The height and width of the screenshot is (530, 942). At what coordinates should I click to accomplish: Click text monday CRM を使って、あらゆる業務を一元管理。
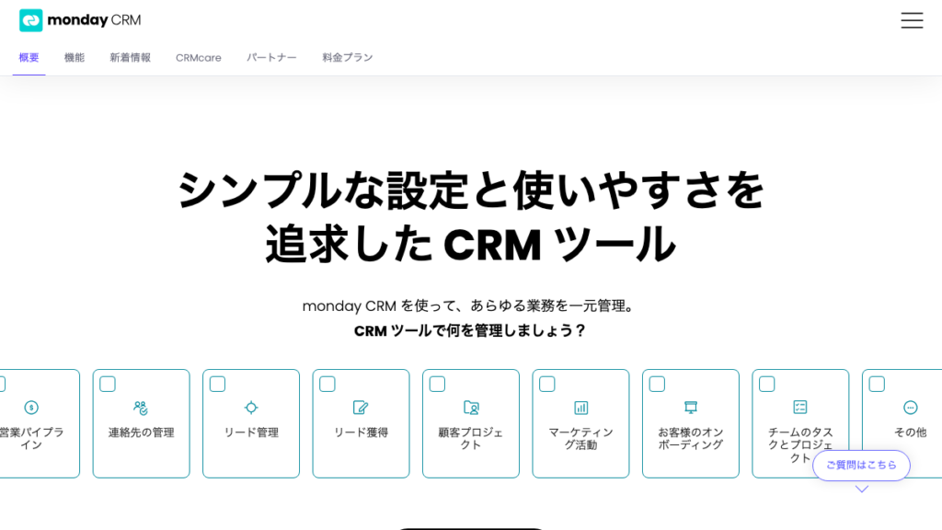(x=470, y=305)
